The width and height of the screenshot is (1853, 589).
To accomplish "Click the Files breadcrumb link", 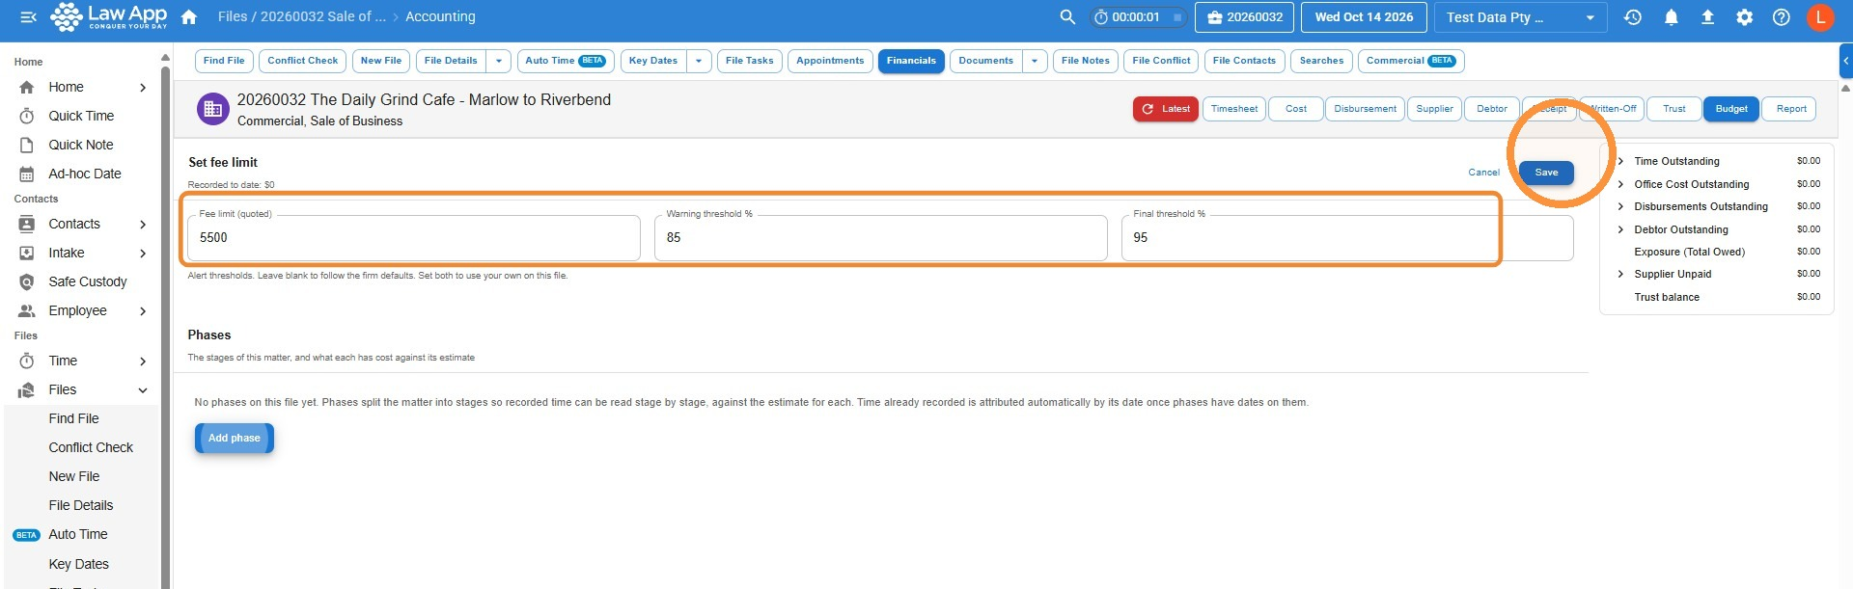I will point(233,16).
